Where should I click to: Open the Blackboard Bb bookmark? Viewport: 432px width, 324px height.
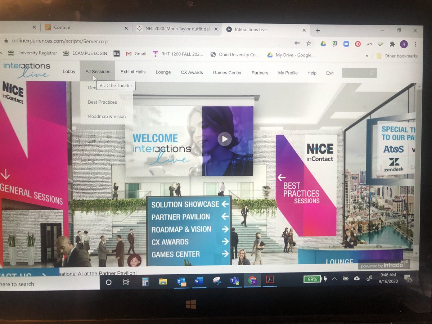pyautogui.click(x=117, y=53)
